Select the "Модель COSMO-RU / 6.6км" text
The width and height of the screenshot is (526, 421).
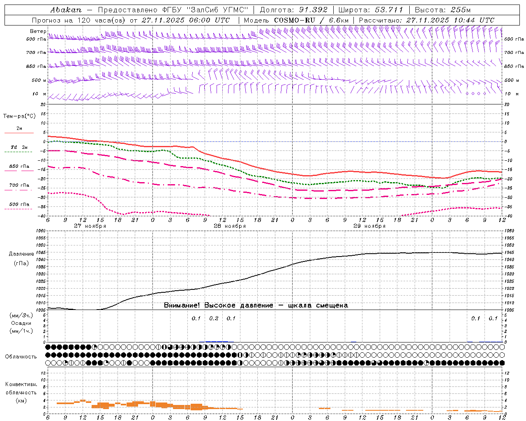[x=296, y=20]
